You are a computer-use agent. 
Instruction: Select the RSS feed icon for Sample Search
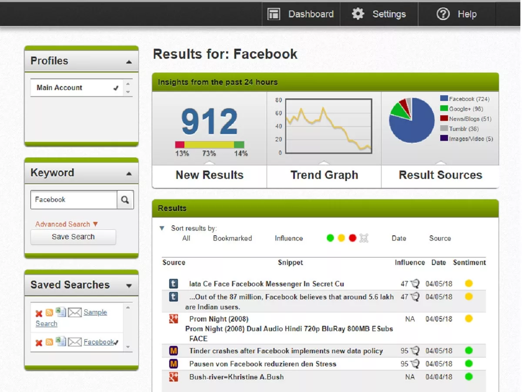[50, 312]
